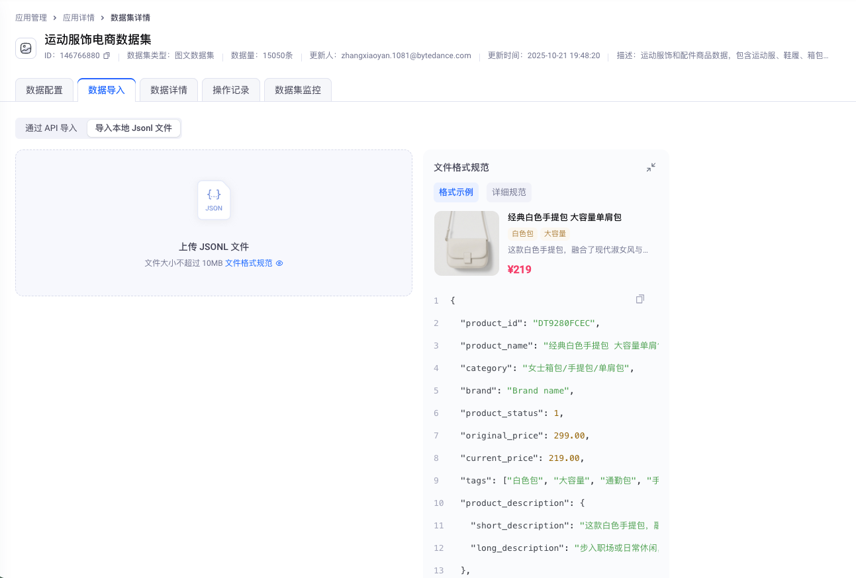Copy the JSON example code

pyautogui.click(x=640, y=300)
